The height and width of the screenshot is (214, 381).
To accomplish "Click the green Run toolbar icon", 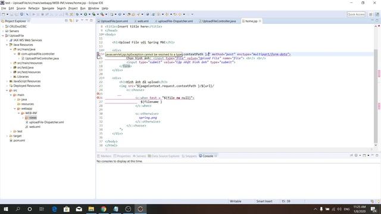I will (86, 14).
